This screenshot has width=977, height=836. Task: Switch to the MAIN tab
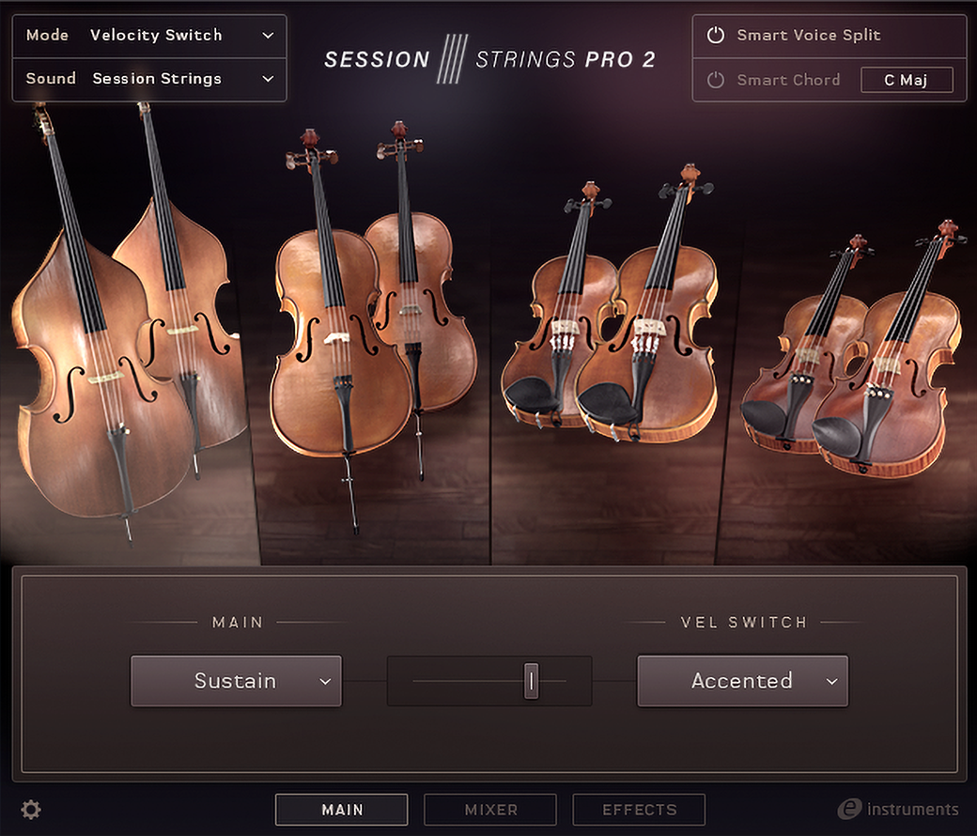tap(342, 809)
